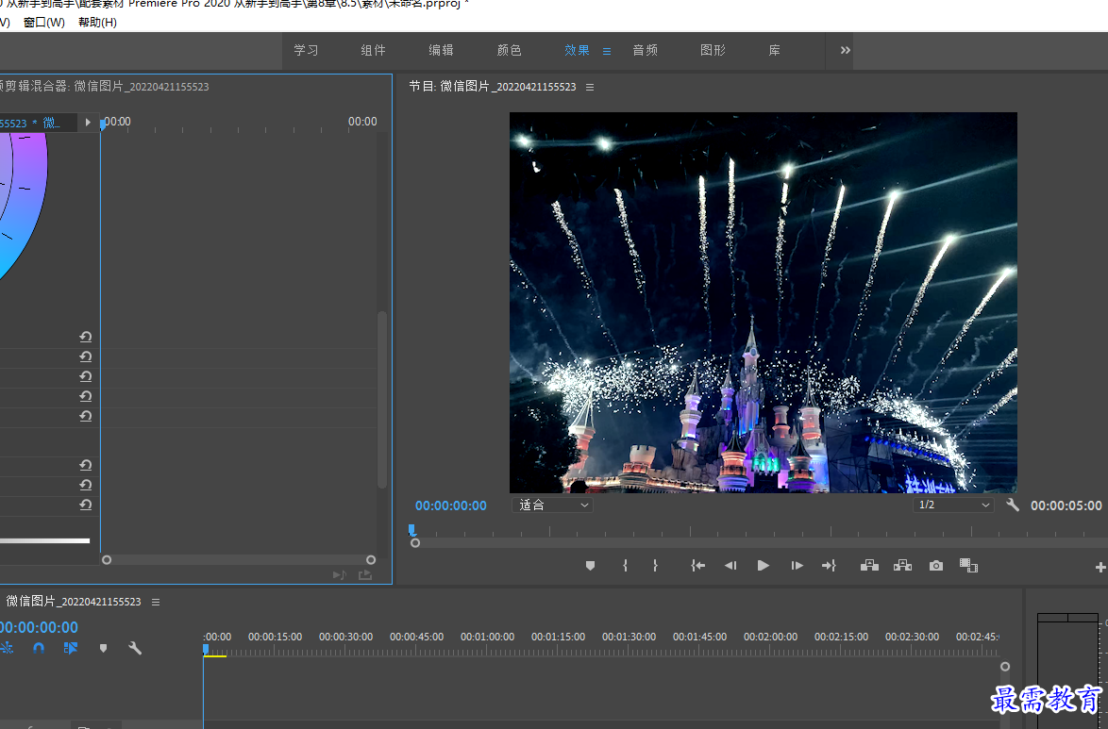Jump to In point in Program monitor
1108x729 pixels.
click(697, 565)
